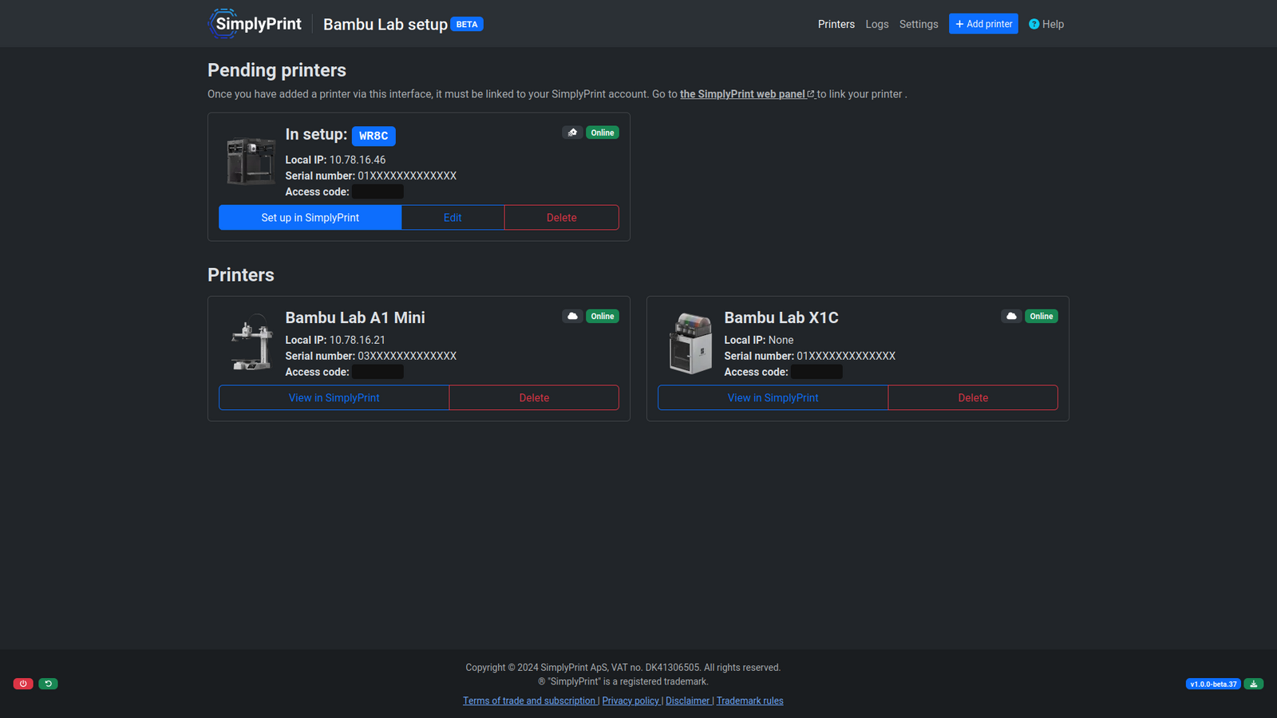Open Terms of trade and subscription
This screenshot has height=718, width=1277.
pos(529,700)
